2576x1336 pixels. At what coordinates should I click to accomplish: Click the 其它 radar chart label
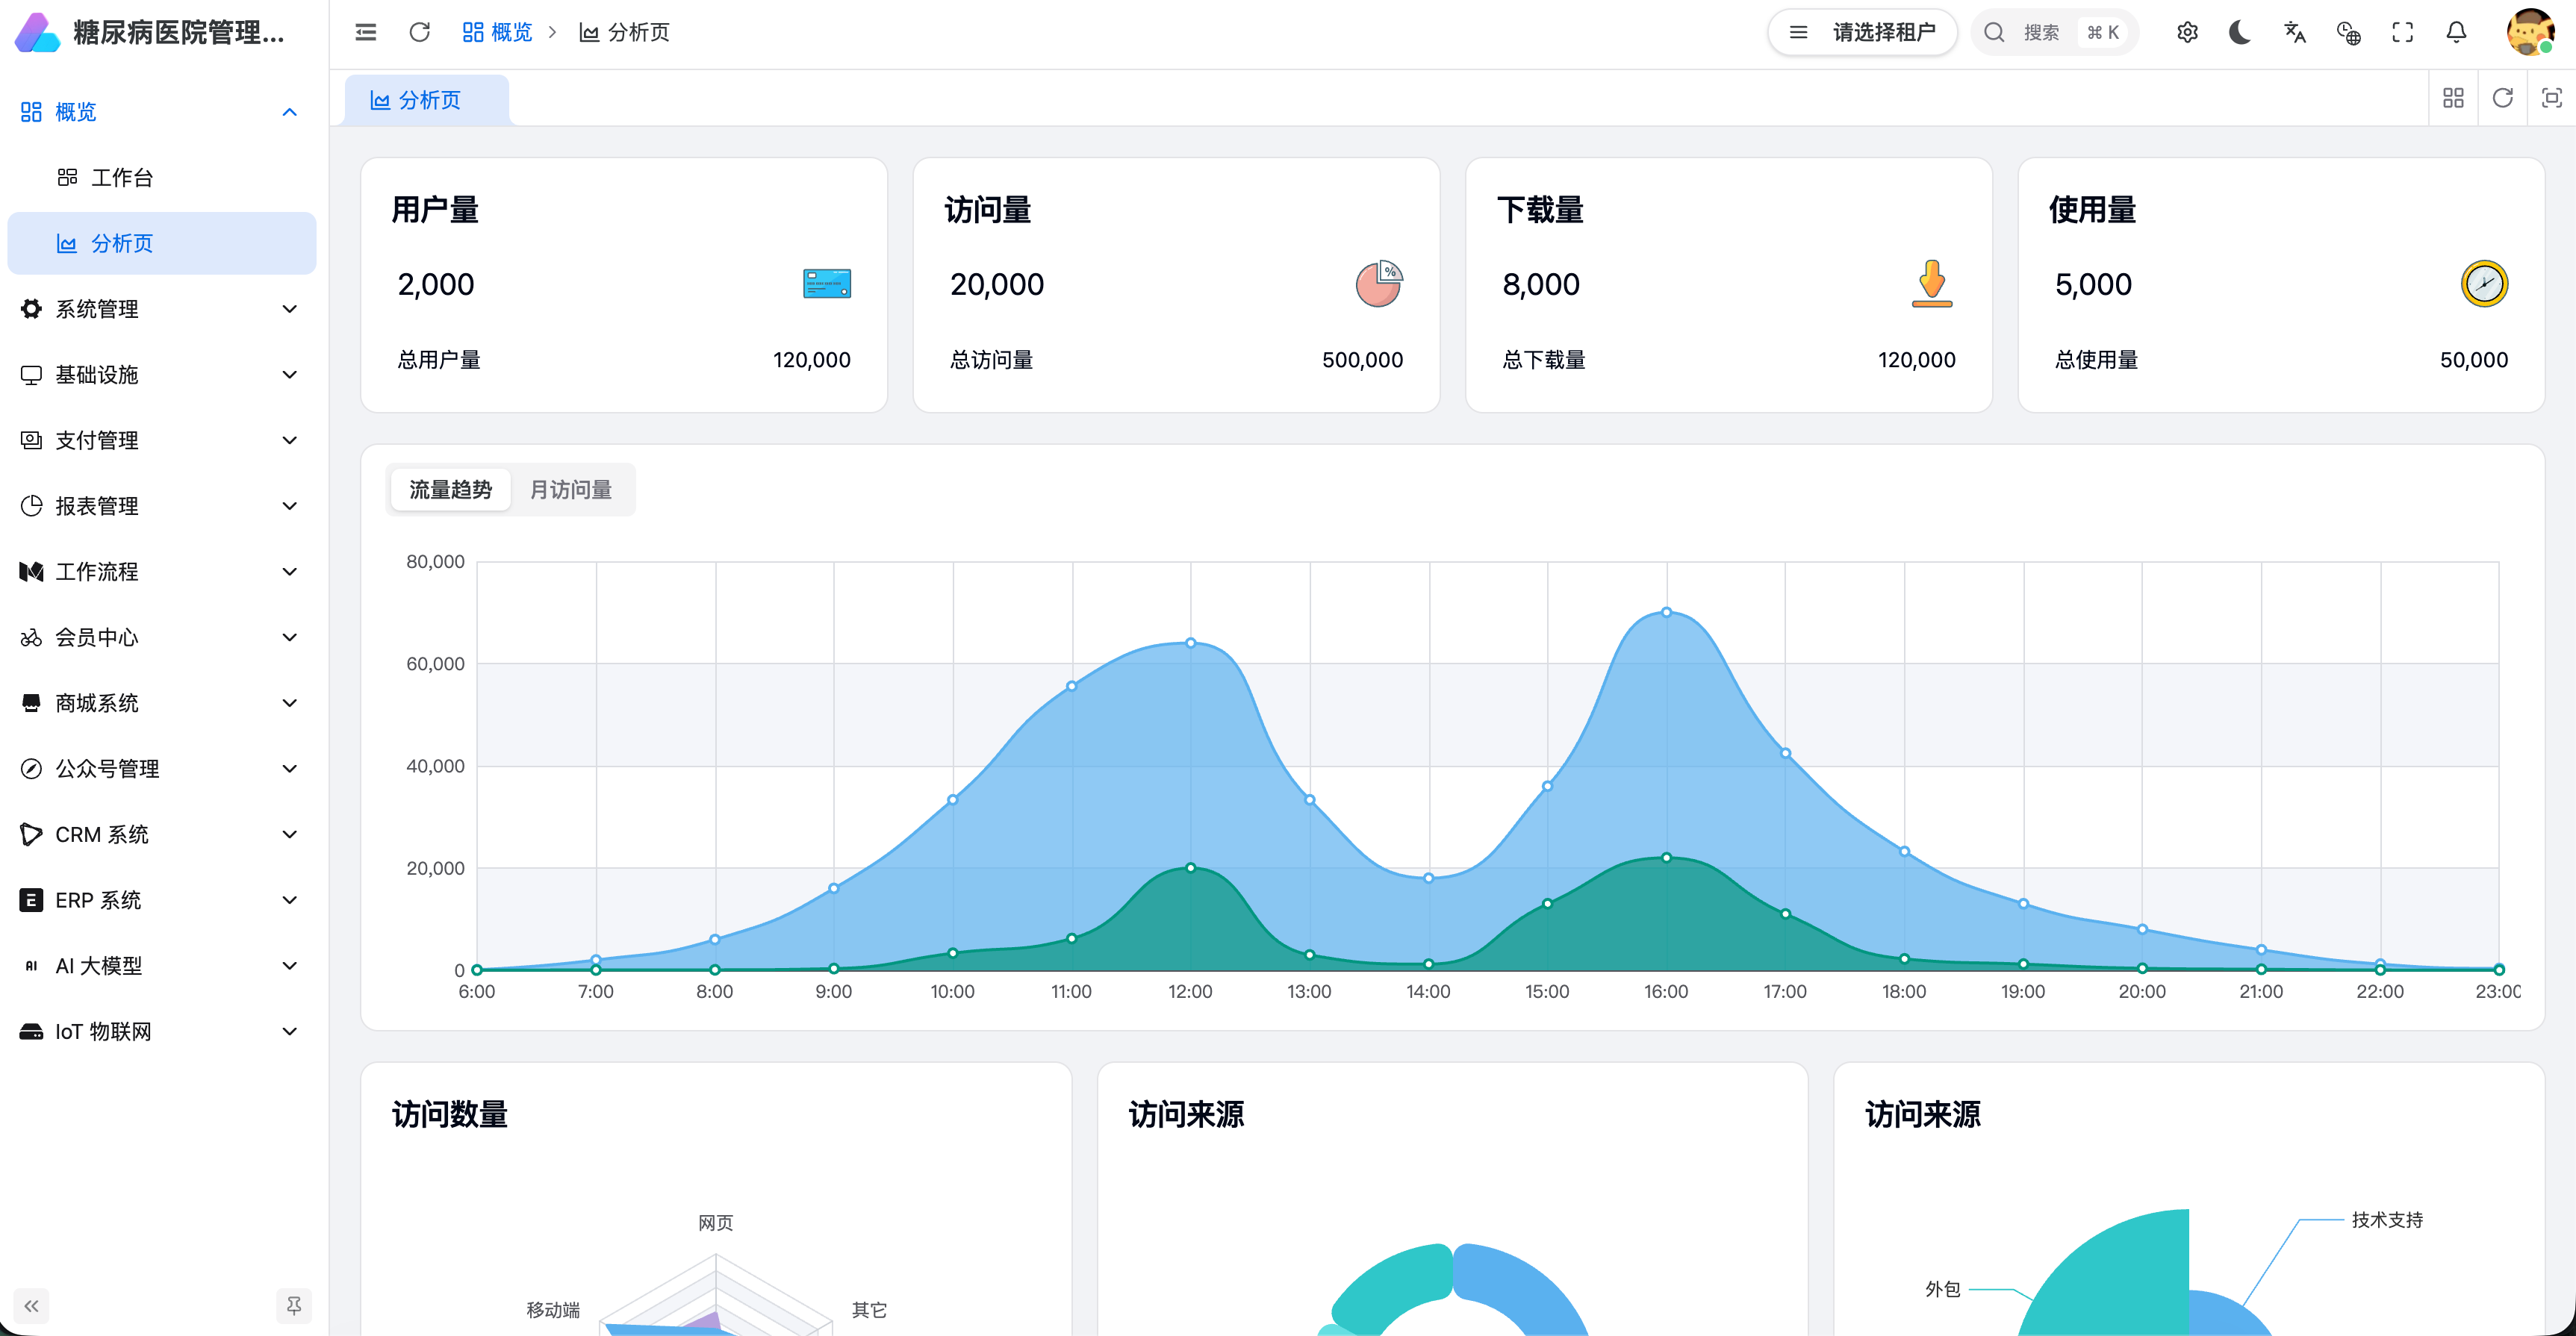point(869,1310)
